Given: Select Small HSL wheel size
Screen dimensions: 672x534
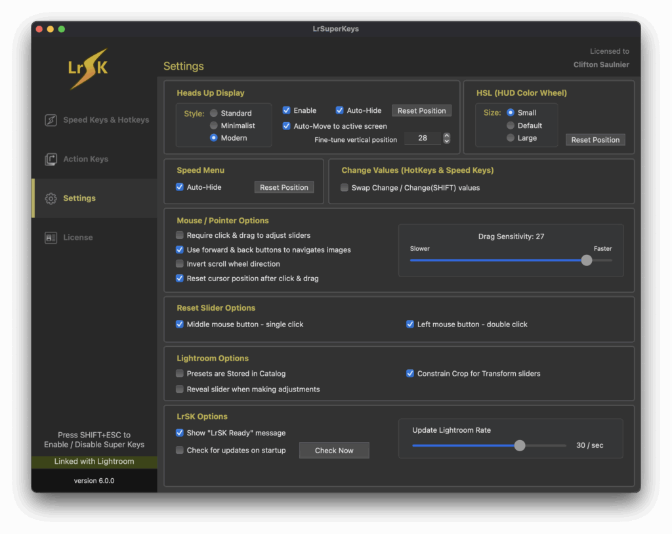Looking at the screenshot, I should 511,113.
